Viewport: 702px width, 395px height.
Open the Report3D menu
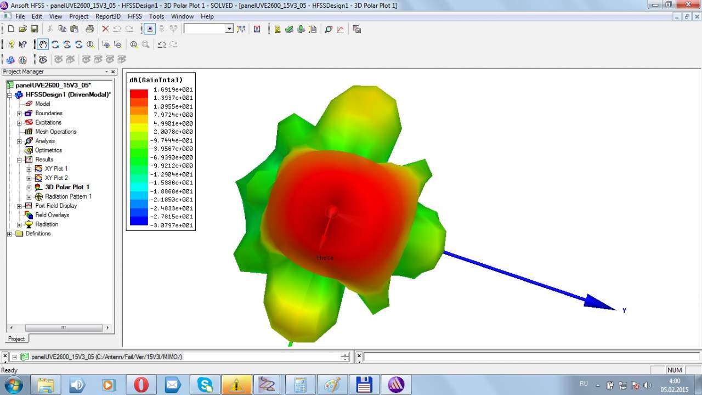pos(107,16)
